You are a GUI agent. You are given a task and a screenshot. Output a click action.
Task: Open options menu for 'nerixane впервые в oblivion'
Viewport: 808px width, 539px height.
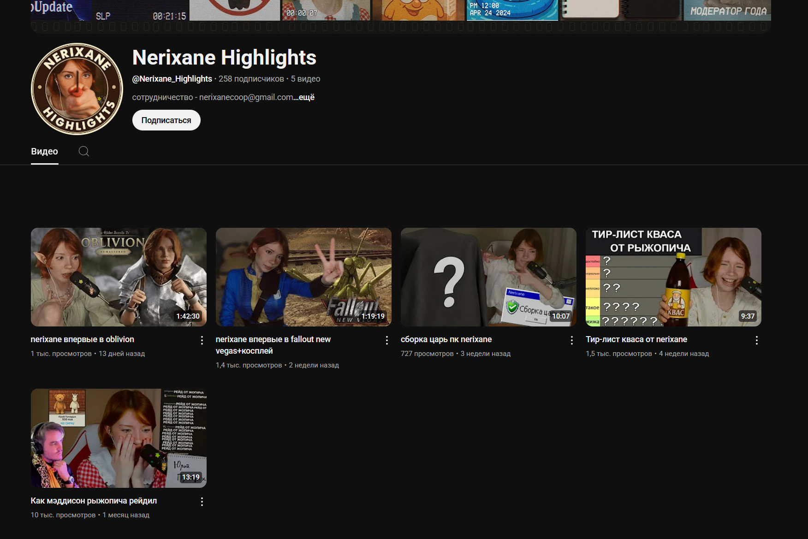click(202, 340)
